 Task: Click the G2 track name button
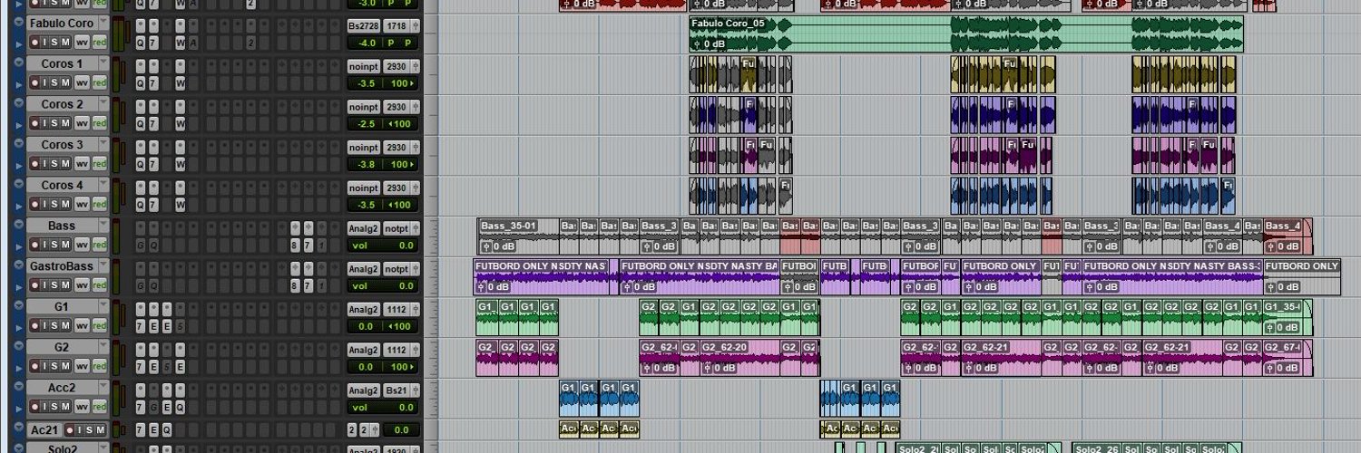pyautogui.click(x=62, y=347)
